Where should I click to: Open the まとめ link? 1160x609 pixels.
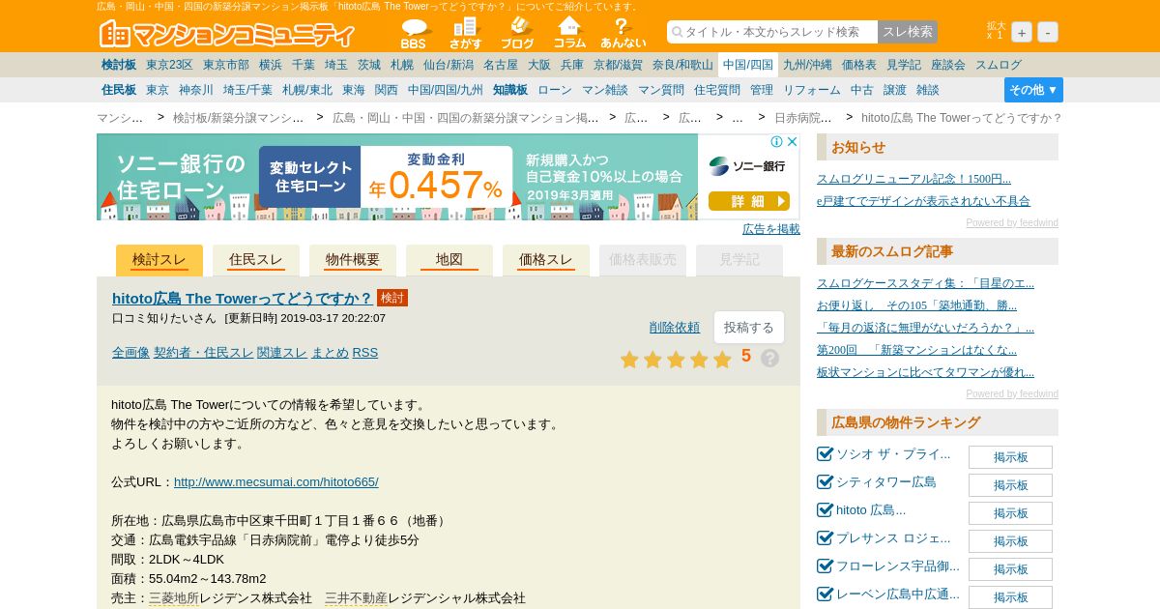coord(330,352)
